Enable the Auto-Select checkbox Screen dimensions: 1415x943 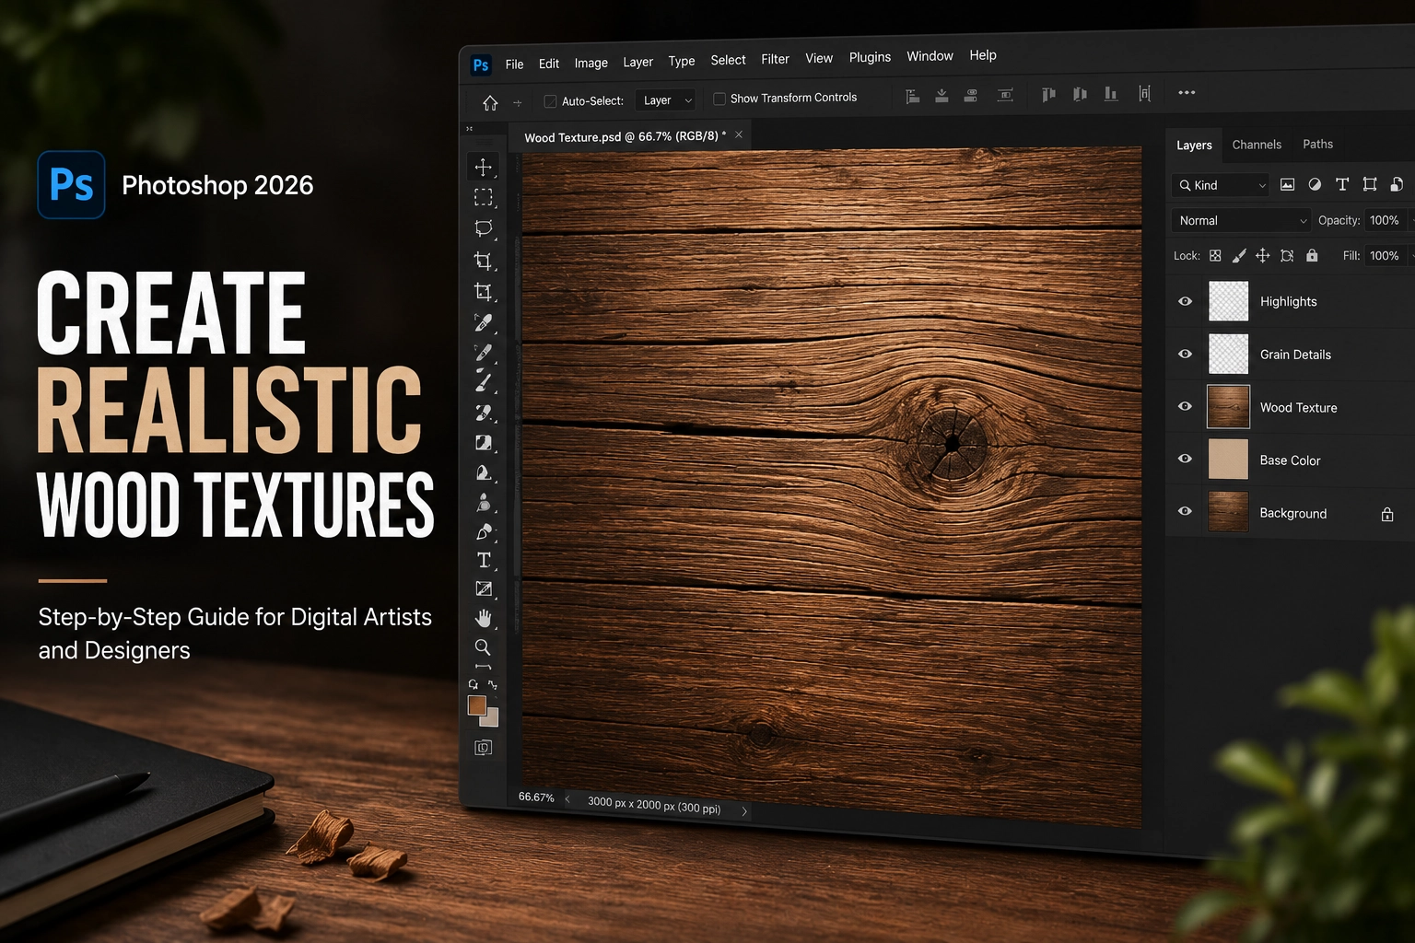click(x=550, y=101)
